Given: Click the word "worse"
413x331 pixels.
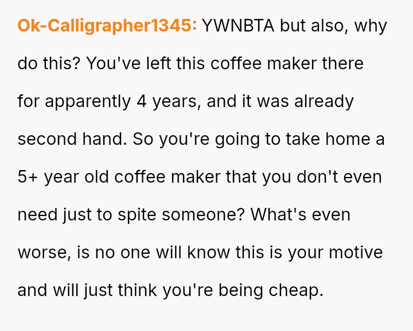Looking at the screenshot, I should click(44, 253).
